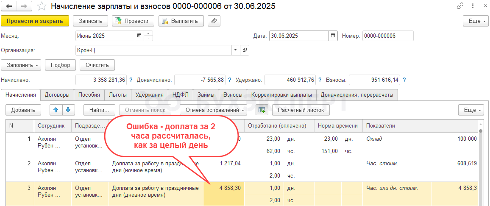Viewport: 490px width, 206px height.
Task: Click the Очистить button
Action: [97, 65]
